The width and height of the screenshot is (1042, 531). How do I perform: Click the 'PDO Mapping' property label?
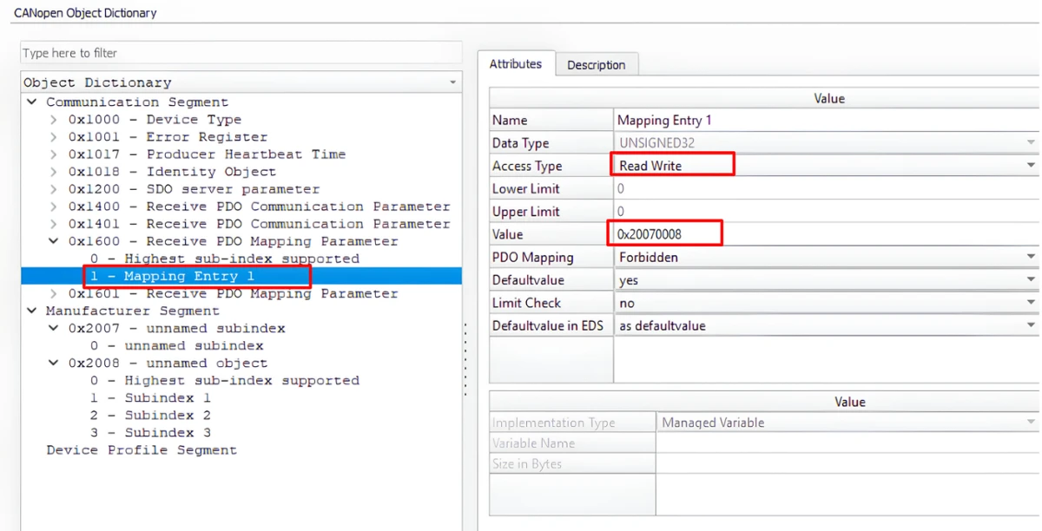tap(533, 257)
